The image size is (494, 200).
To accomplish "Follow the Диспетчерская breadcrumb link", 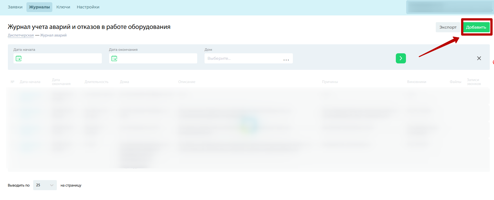I will [21, 35].
